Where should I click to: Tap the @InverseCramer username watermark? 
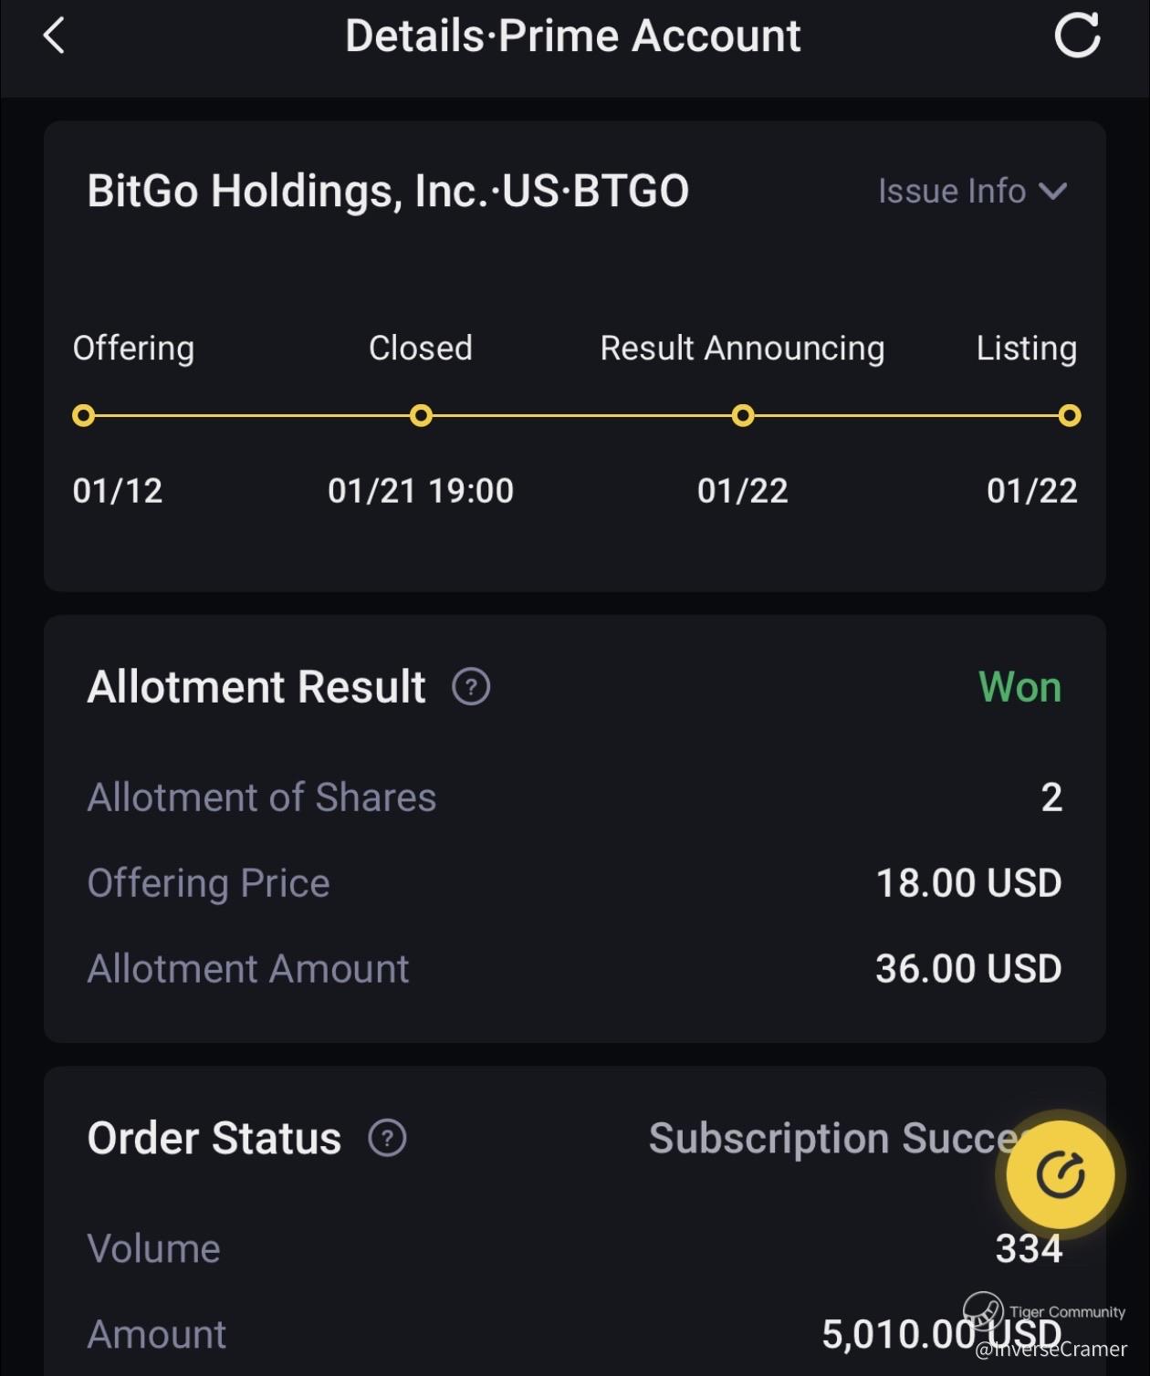1051,1350
